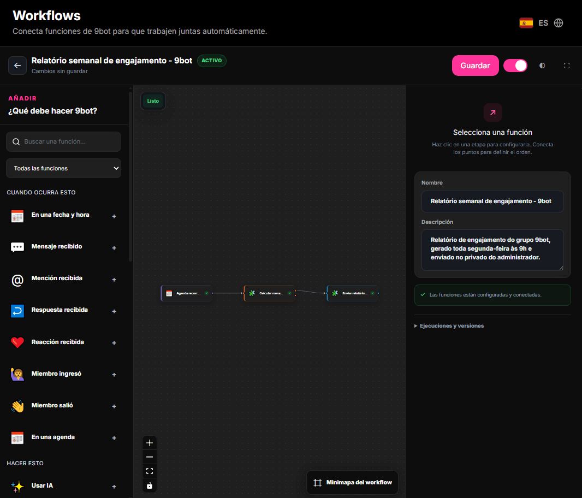Open the language selector globe icon
The width and height of the screenshot is (582, 498).
tap(558, 23)
